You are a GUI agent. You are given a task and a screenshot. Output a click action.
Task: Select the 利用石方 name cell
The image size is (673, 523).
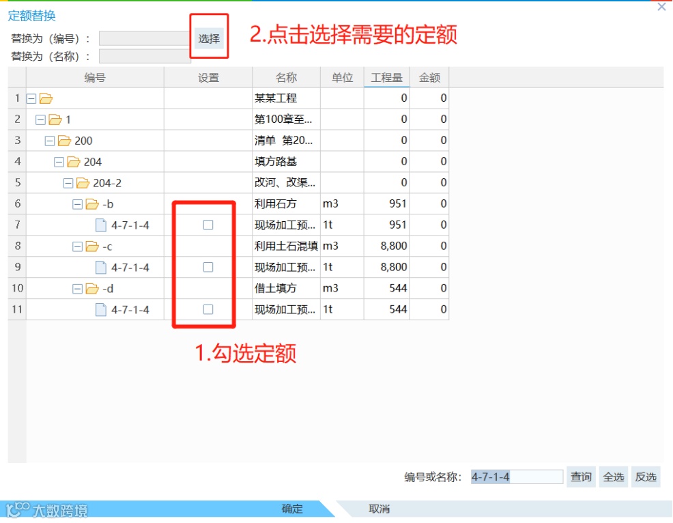click(286, 204)
